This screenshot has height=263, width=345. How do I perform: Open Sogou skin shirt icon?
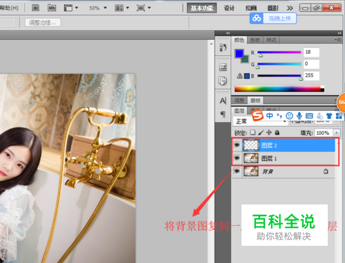point(329,116)
